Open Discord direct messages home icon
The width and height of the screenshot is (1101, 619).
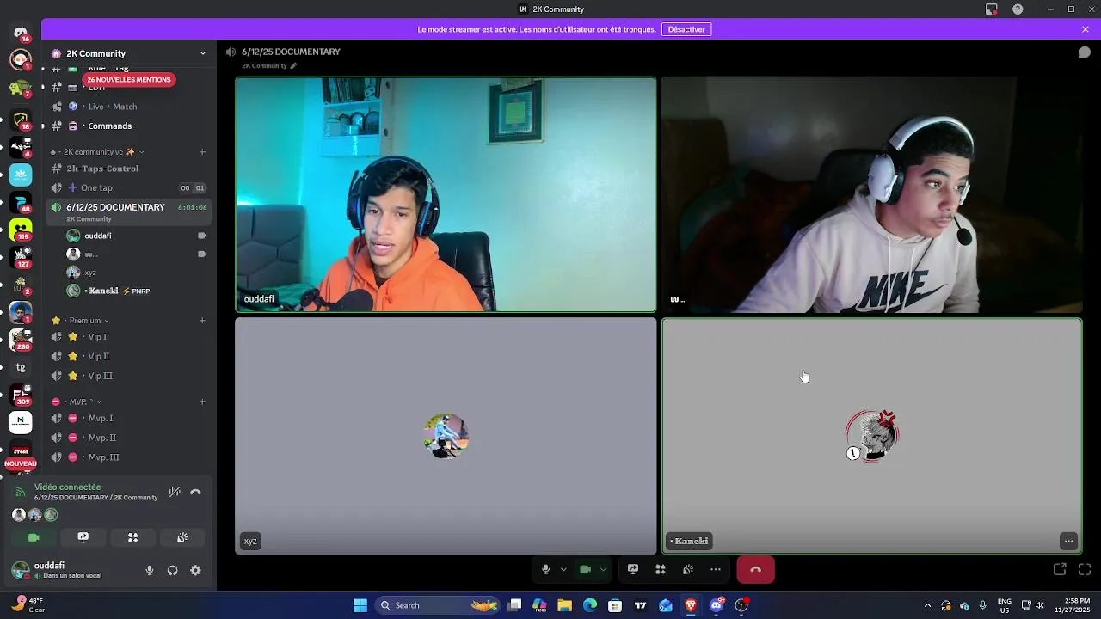(x=21, y=32)
